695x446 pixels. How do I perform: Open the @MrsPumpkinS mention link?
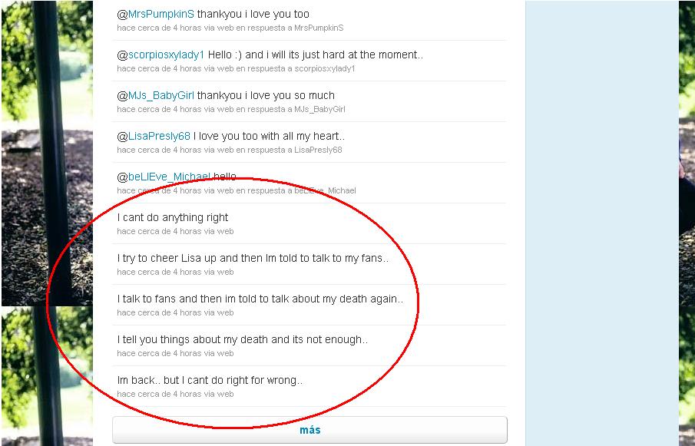pyautogui.click(x=161, y=14)
